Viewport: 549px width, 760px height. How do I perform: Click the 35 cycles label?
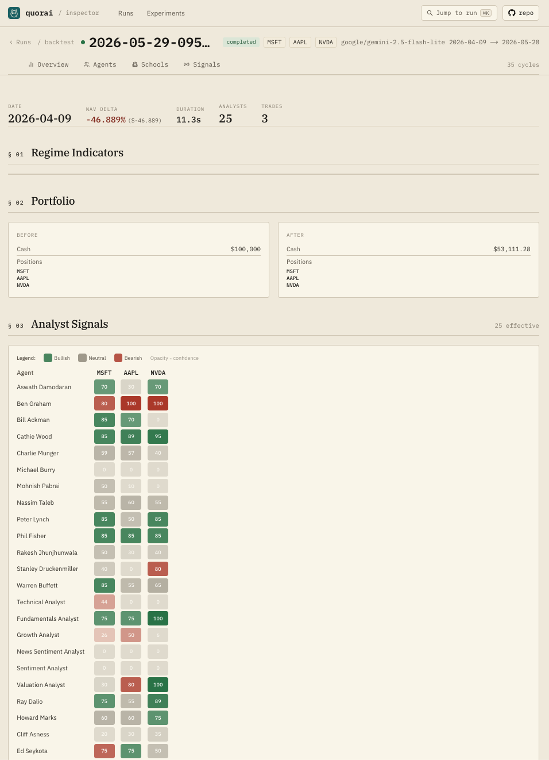coord(523,65)
